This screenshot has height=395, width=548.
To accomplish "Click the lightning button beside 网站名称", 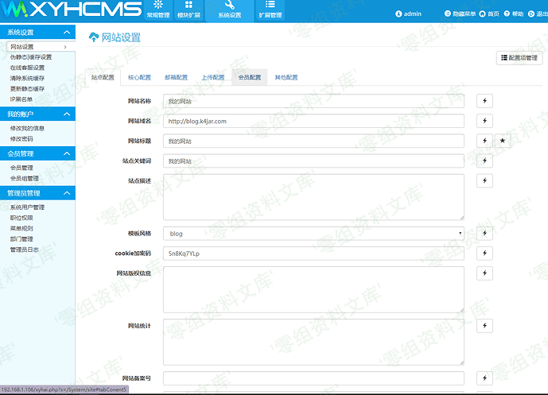I will (x=484, y=101).
